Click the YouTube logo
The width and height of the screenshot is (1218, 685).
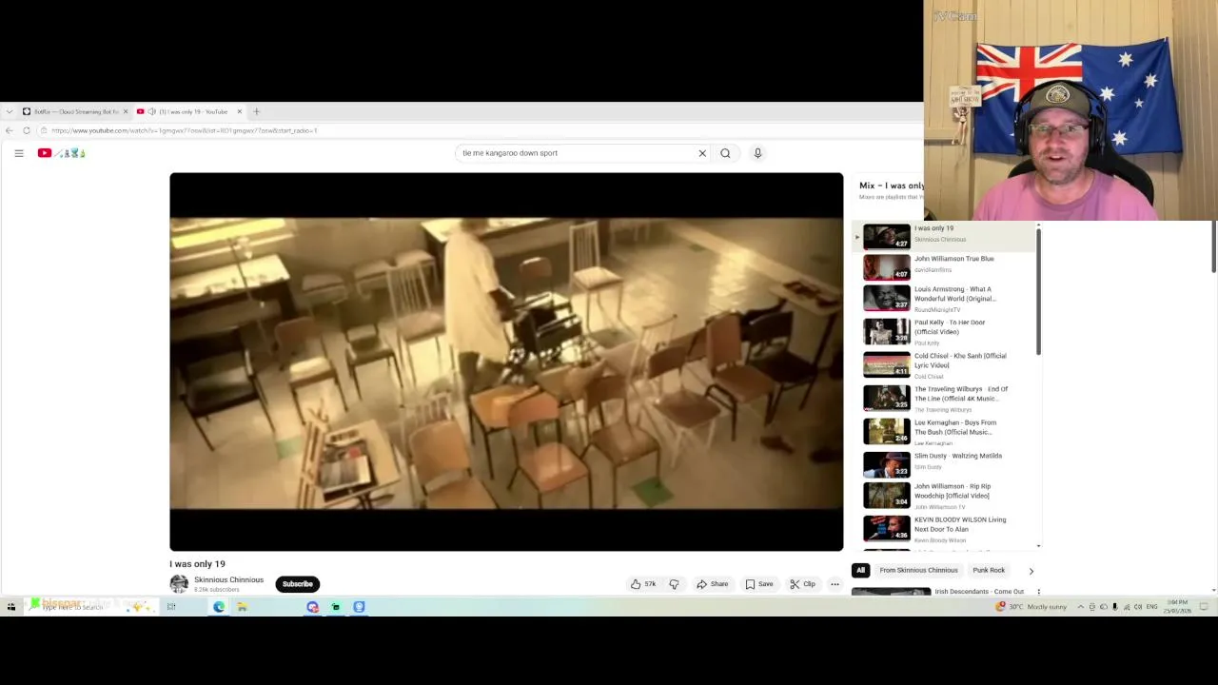click(x=62, y=153)
